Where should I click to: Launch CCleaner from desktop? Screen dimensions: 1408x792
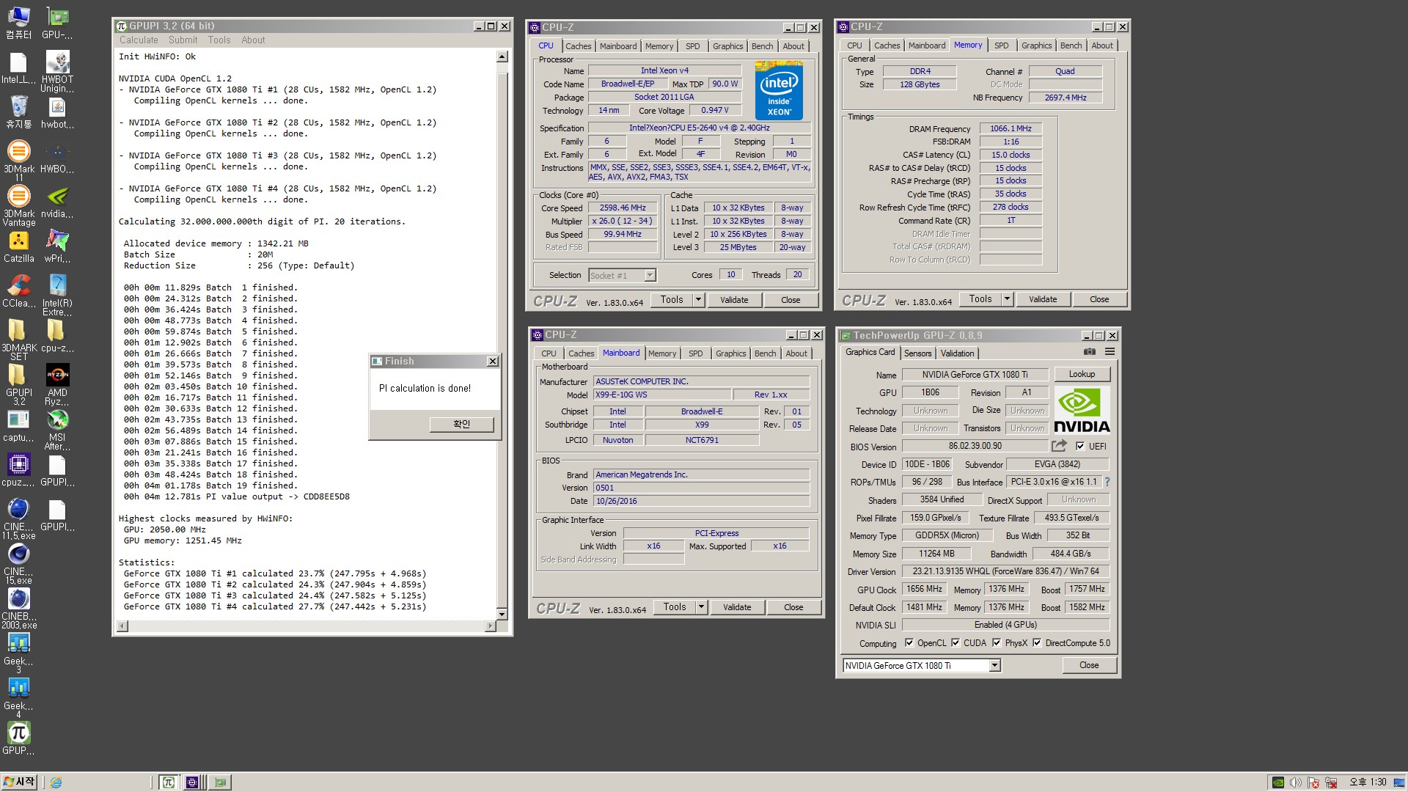pos(19,291)
